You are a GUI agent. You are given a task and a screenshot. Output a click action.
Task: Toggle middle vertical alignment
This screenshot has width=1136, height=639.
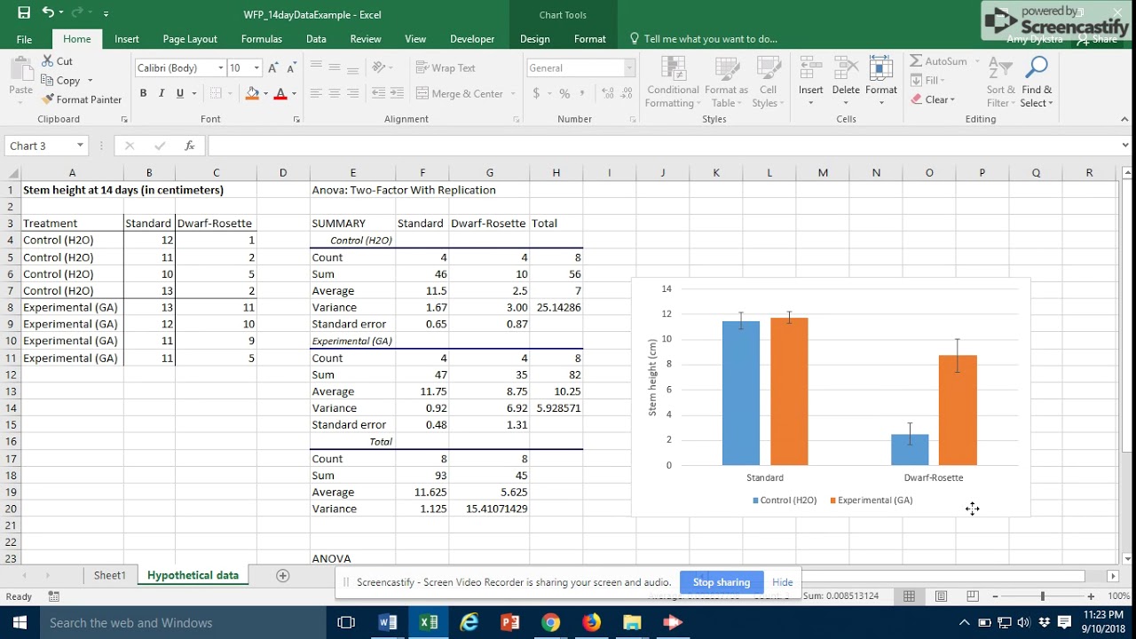pyautogui.click(x=335, y=67)
